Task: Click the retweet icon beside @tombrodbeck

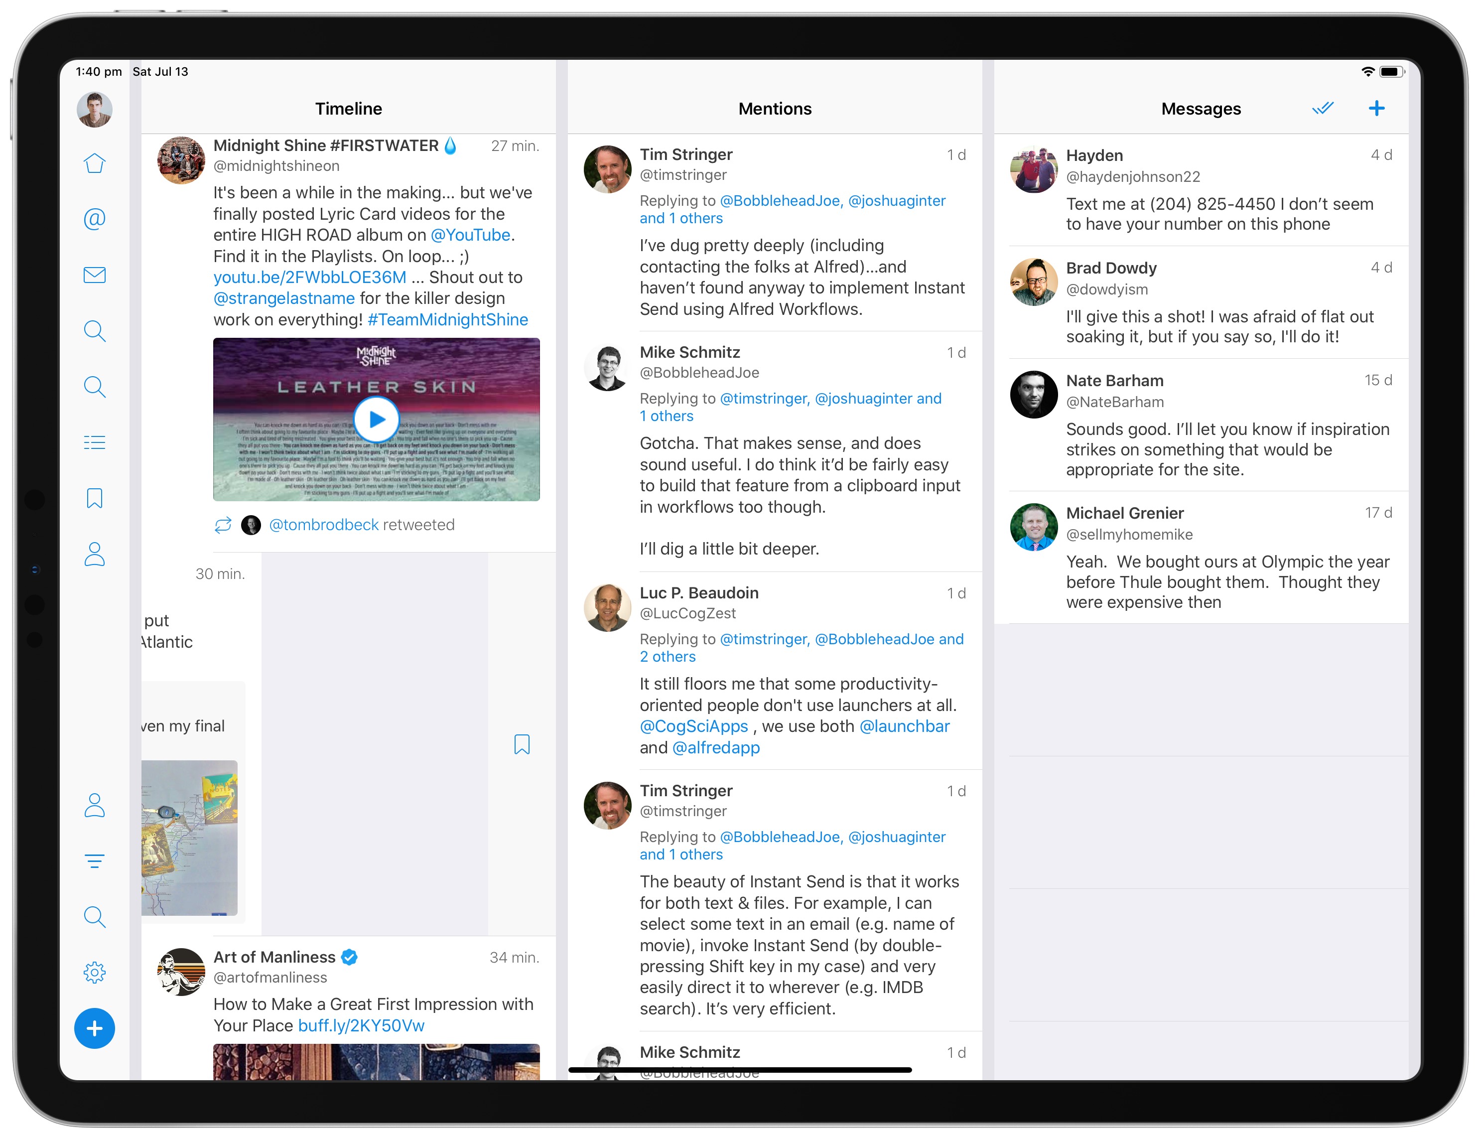Action: 223,525
